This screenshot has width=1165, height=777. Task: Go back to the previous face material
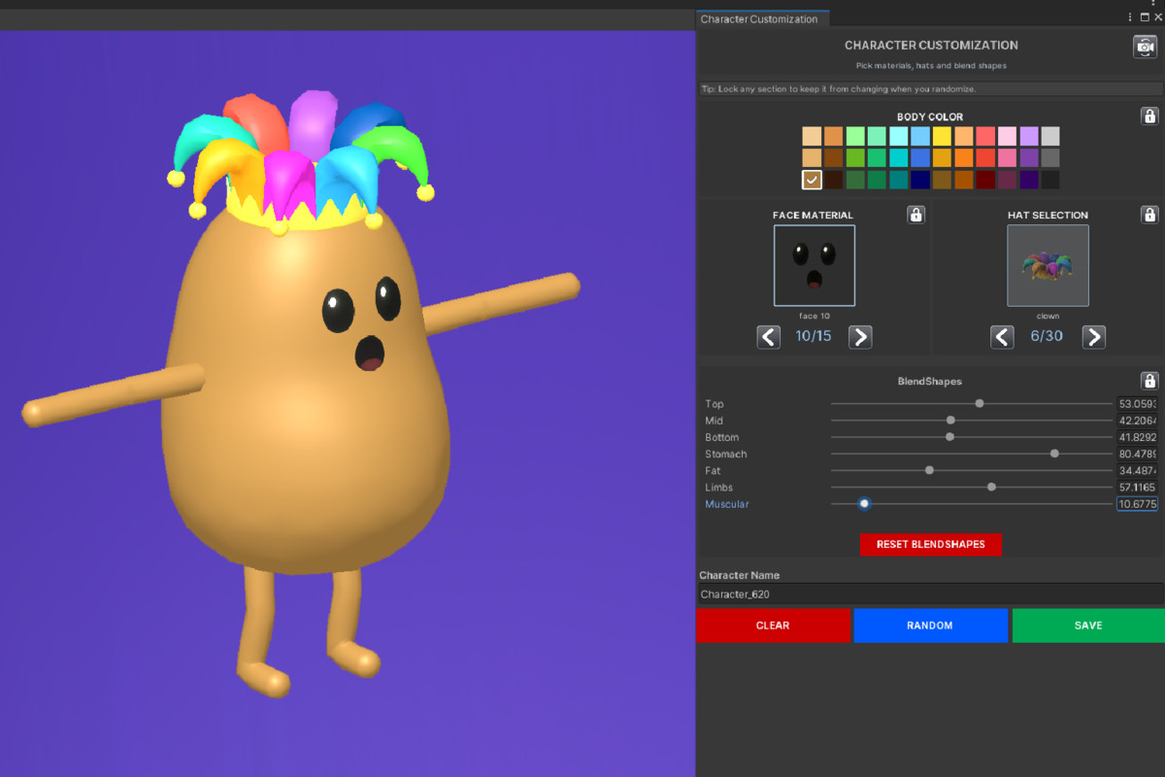tap(768, 336)
